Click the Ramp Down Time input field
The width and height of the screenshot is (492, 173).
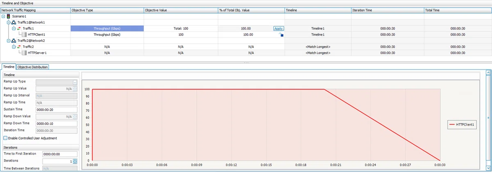click(x=57, y=124)
